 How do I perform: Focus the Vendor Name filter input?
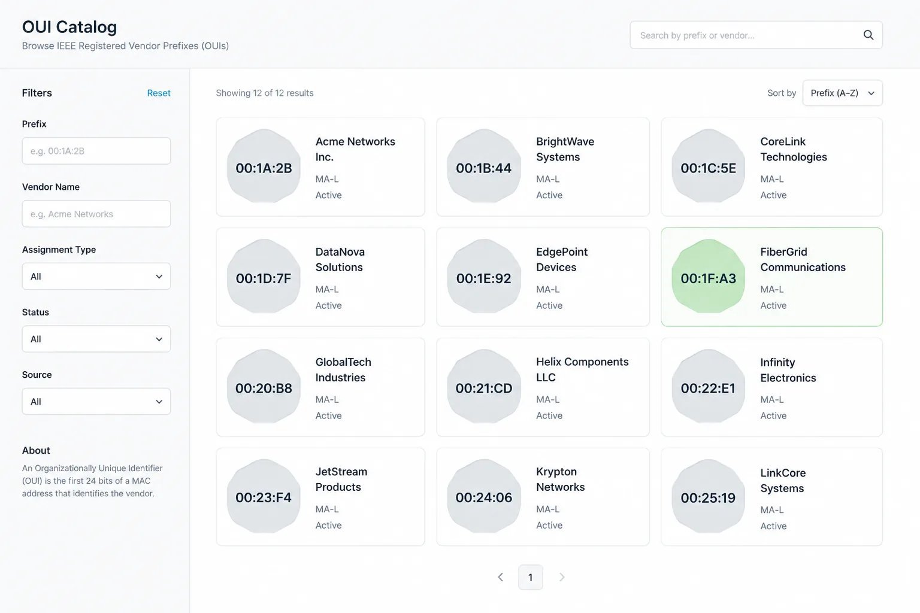click(96, 214)
